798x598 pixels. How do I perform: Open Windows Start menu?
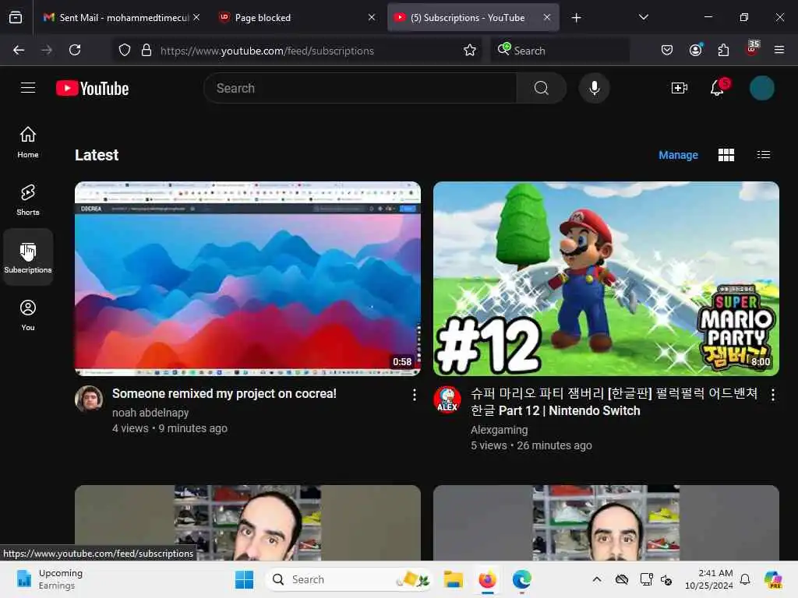pos(244,579)
